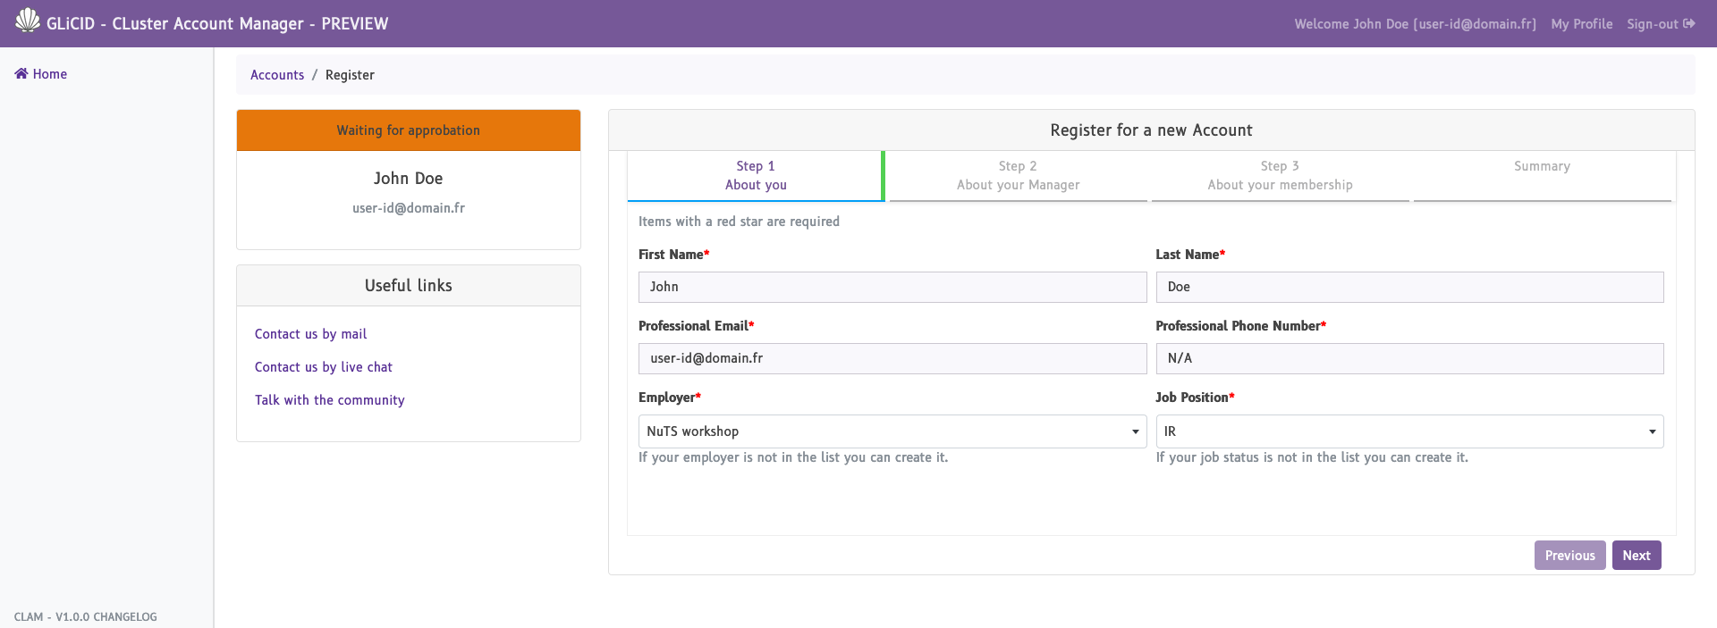The height and width of the screenshot is (628, 1717).
Task: Open Contact us by mail link
Action: click(310, 334)
